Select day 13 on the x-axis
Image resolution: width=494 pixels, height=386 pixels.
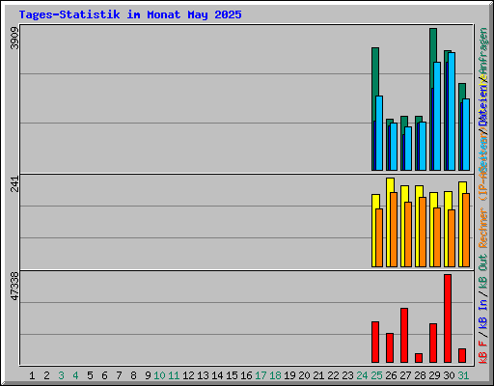pos(203,375)
